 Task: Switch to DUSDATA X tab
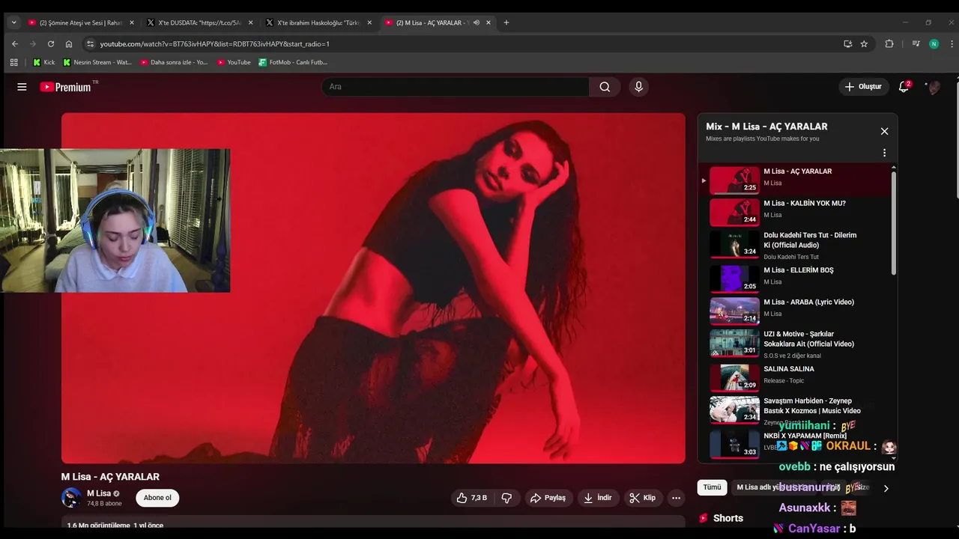[x=199, y=22]
